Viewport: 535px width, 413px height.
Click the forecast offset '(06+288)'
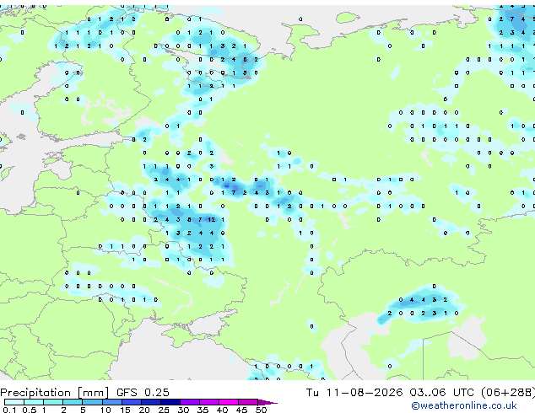(x=508, y=393)
